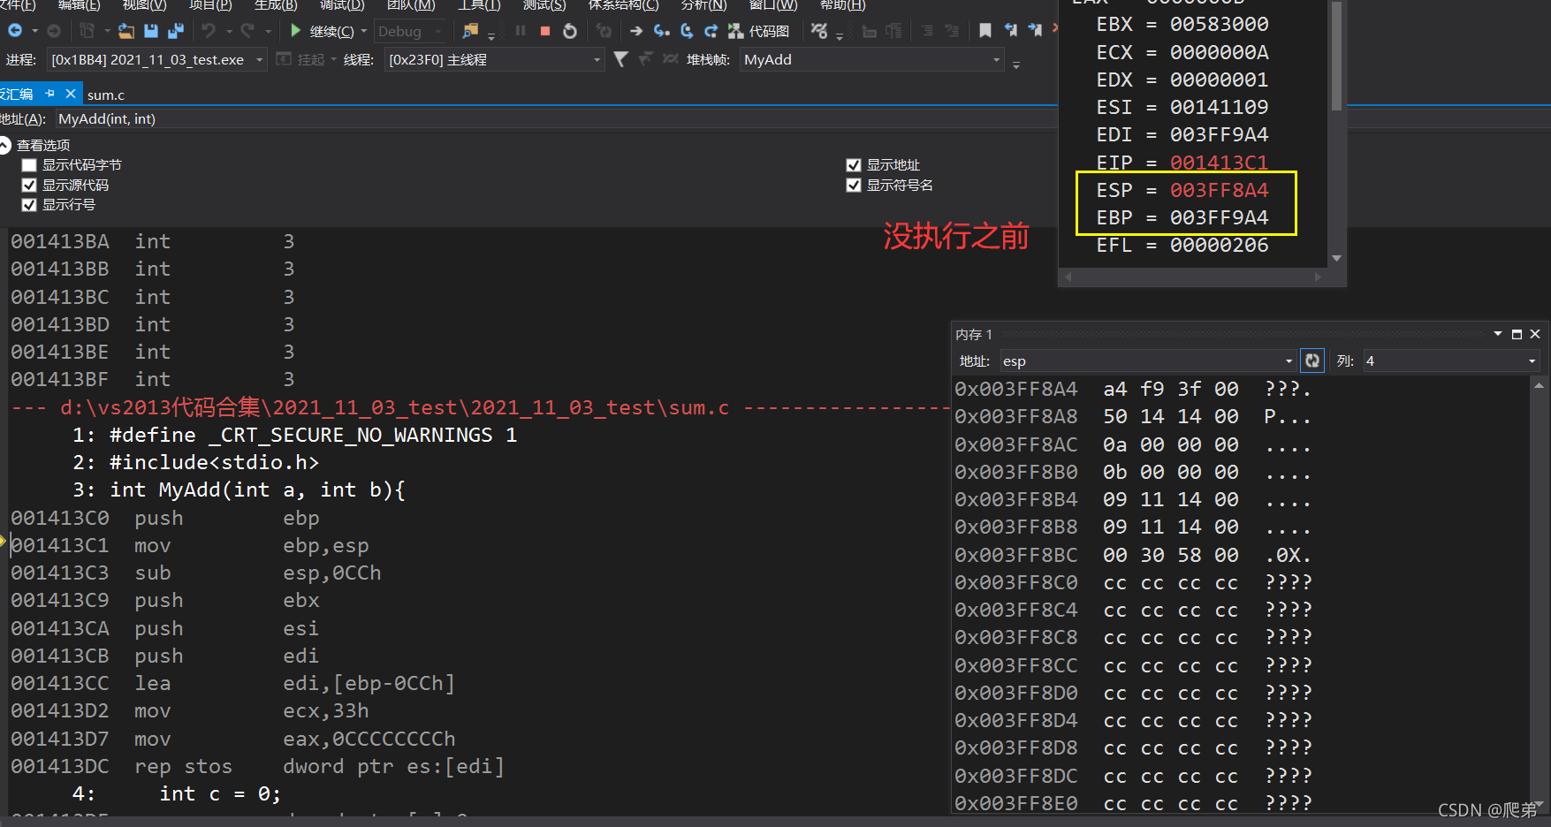Stop debugging with the red square icon
Screen dimensions: 1551x827
point(545,31)
